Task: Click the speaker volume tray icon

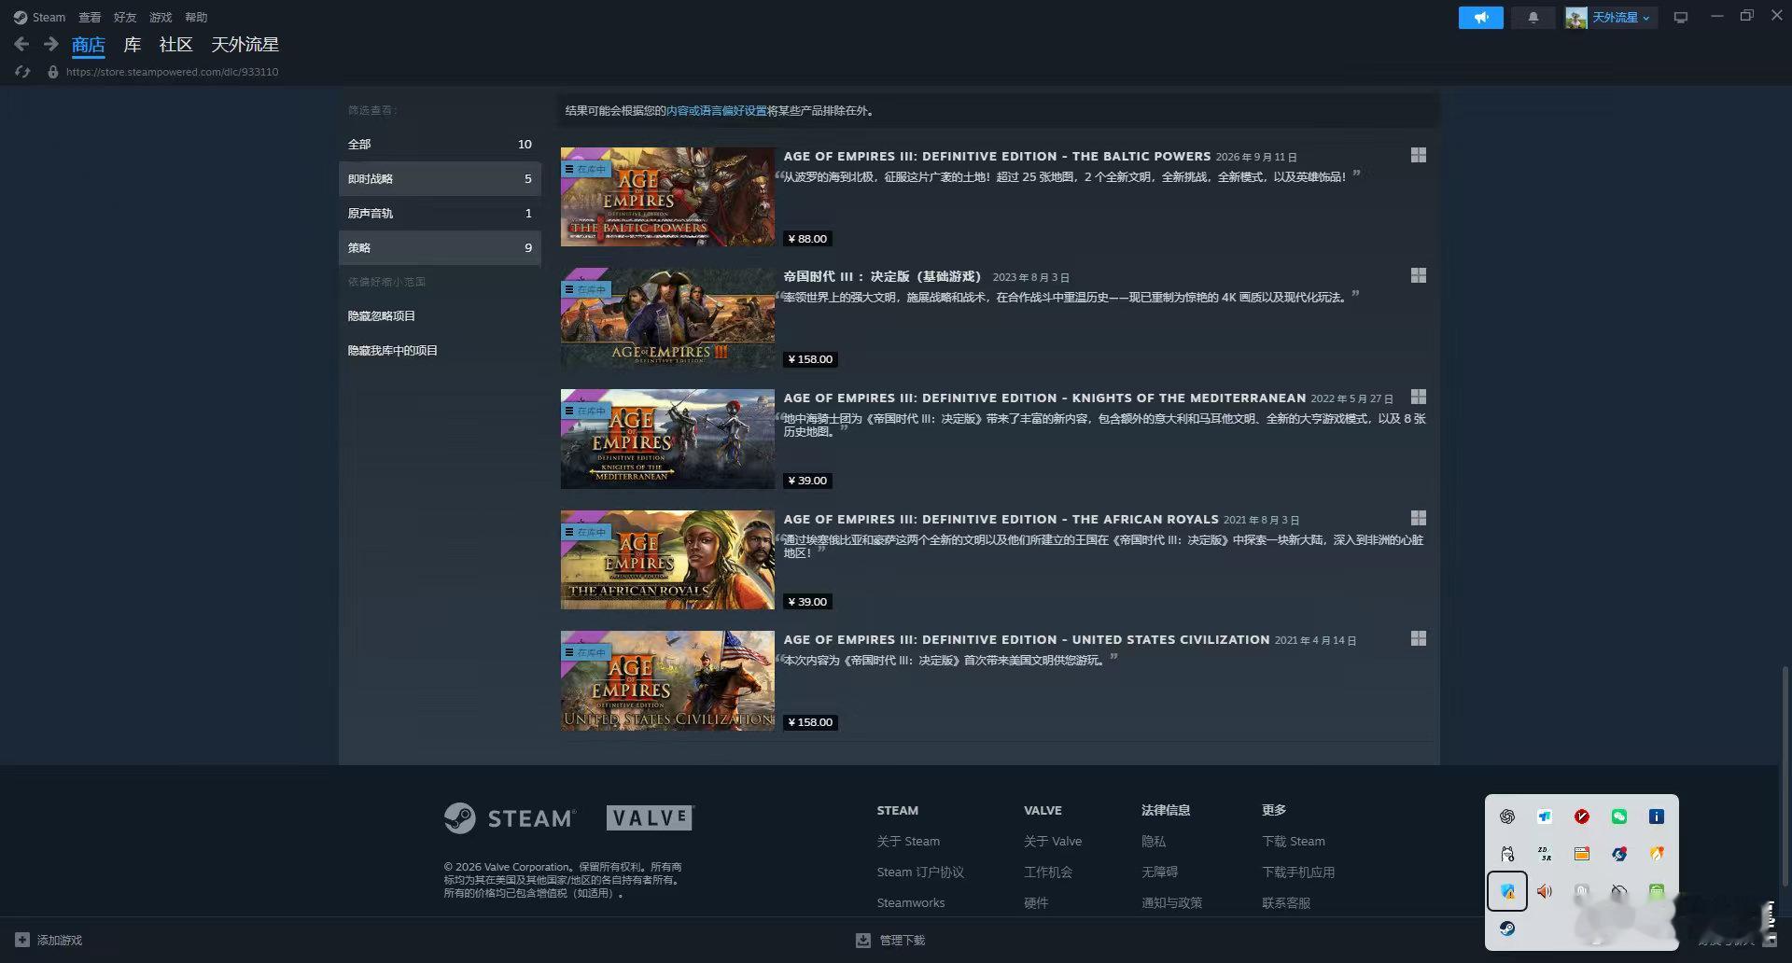Action: click(1545, 891)
